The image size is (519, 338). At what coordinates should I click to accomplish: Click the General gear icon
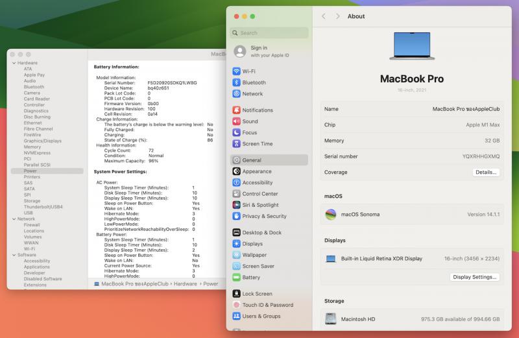(236, 160)
